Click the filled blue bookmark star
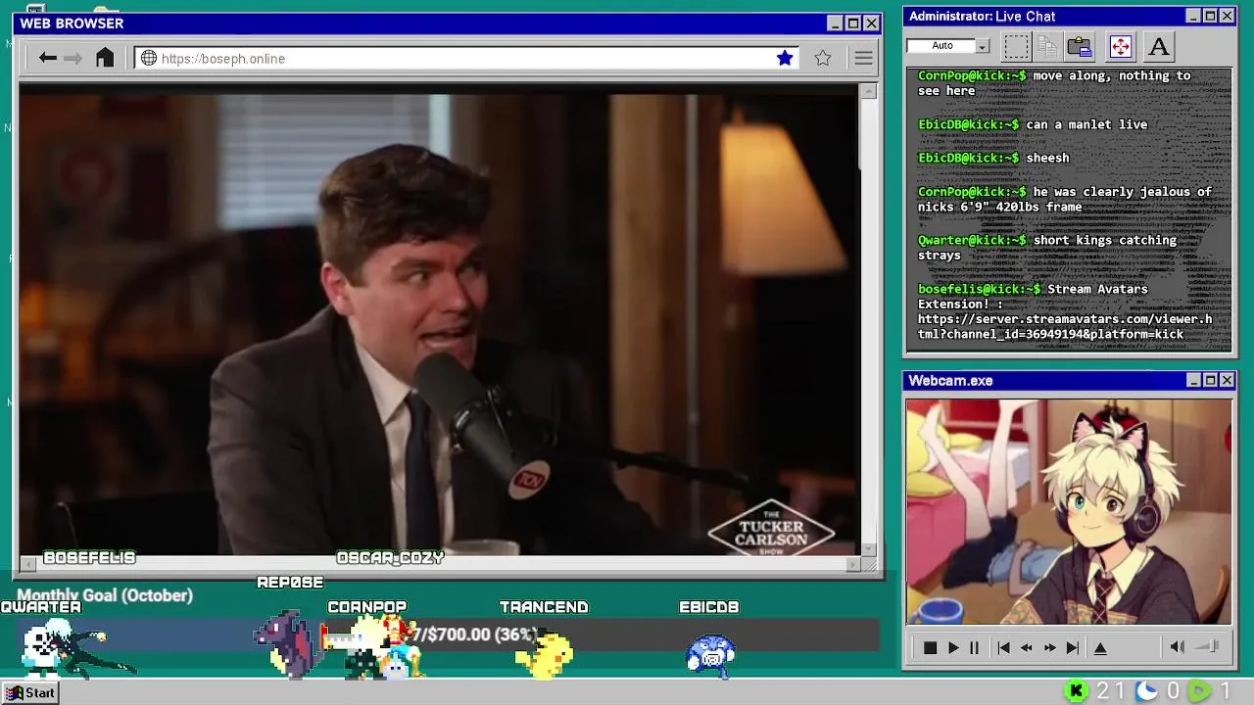1254x705 pixels. [x=785, y=58]
